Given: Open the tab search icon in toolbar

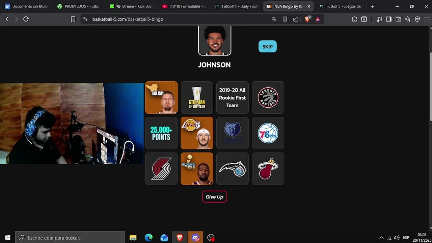Looking at the screenshot, I should coord(364,19).
